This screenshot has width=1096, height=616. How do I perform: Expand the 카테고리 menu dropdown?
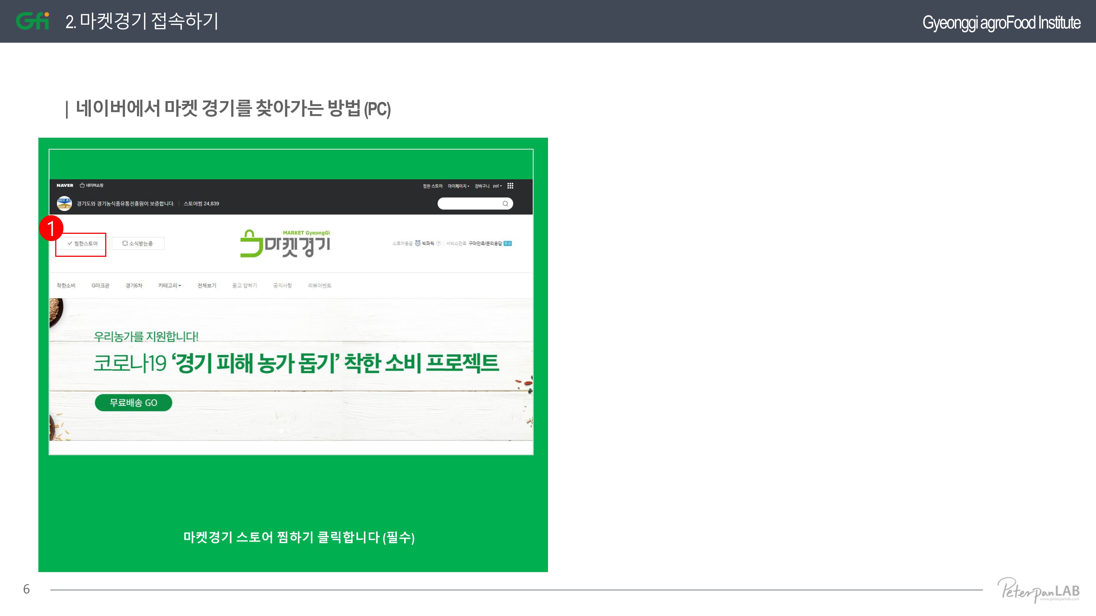[170, 286]
